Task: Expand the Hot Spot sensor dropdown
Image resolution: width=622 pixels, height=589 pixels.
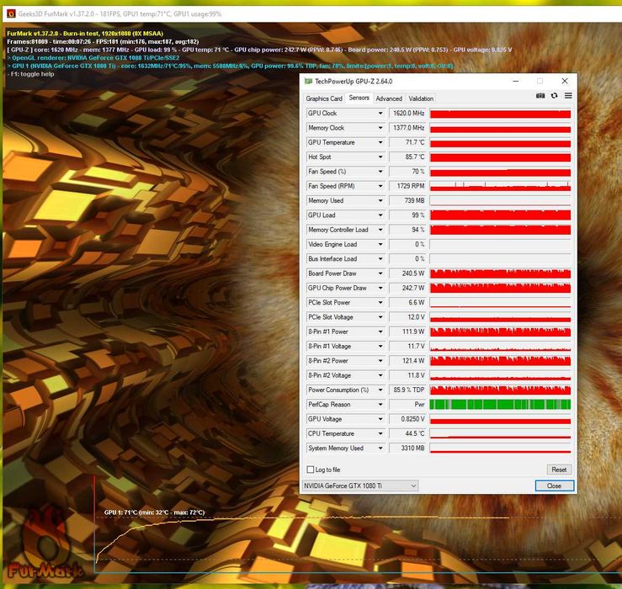Action: point(380,157)
